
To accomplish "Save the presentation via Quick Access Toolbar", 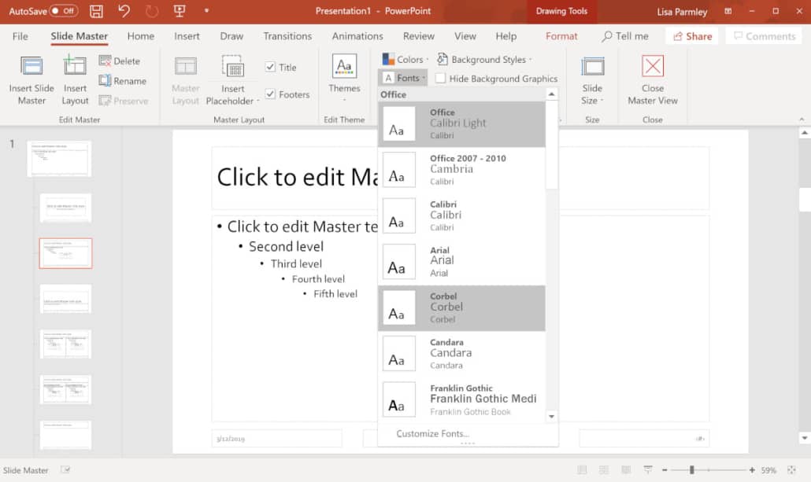I will tap(96, 11).
